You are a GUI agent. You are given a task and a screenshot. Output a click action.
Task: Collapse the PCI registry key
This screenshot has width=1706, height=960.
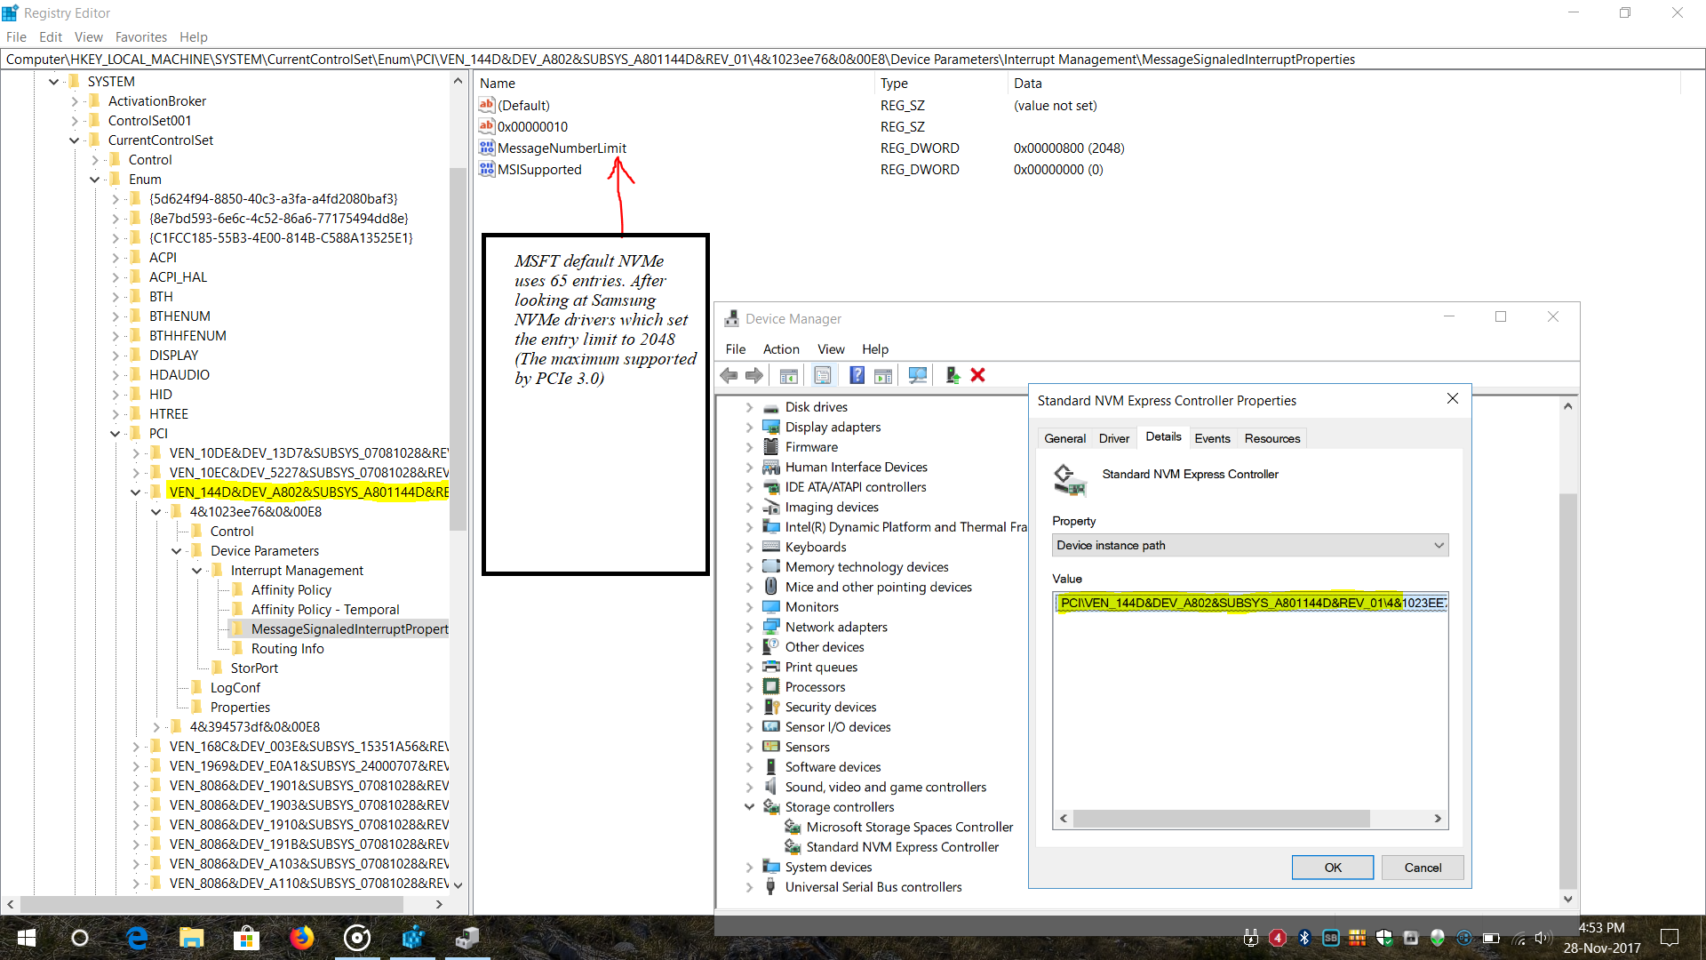[x=116, y=433]
